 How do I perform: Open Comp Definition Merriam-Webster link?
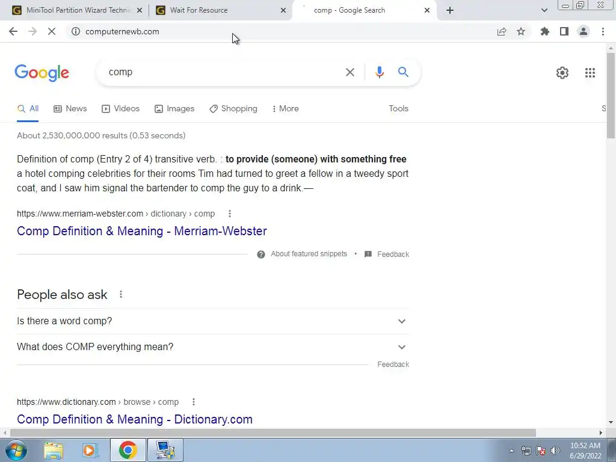[142, 231]
